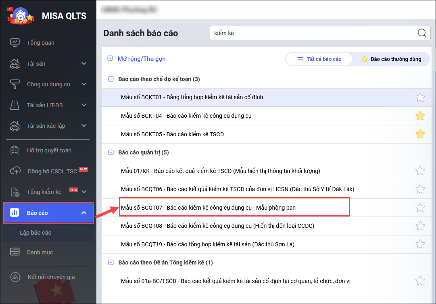This screenshot has height=304, width=436.
Task: Click the Tài sản car icon
Action: (15, 64)
